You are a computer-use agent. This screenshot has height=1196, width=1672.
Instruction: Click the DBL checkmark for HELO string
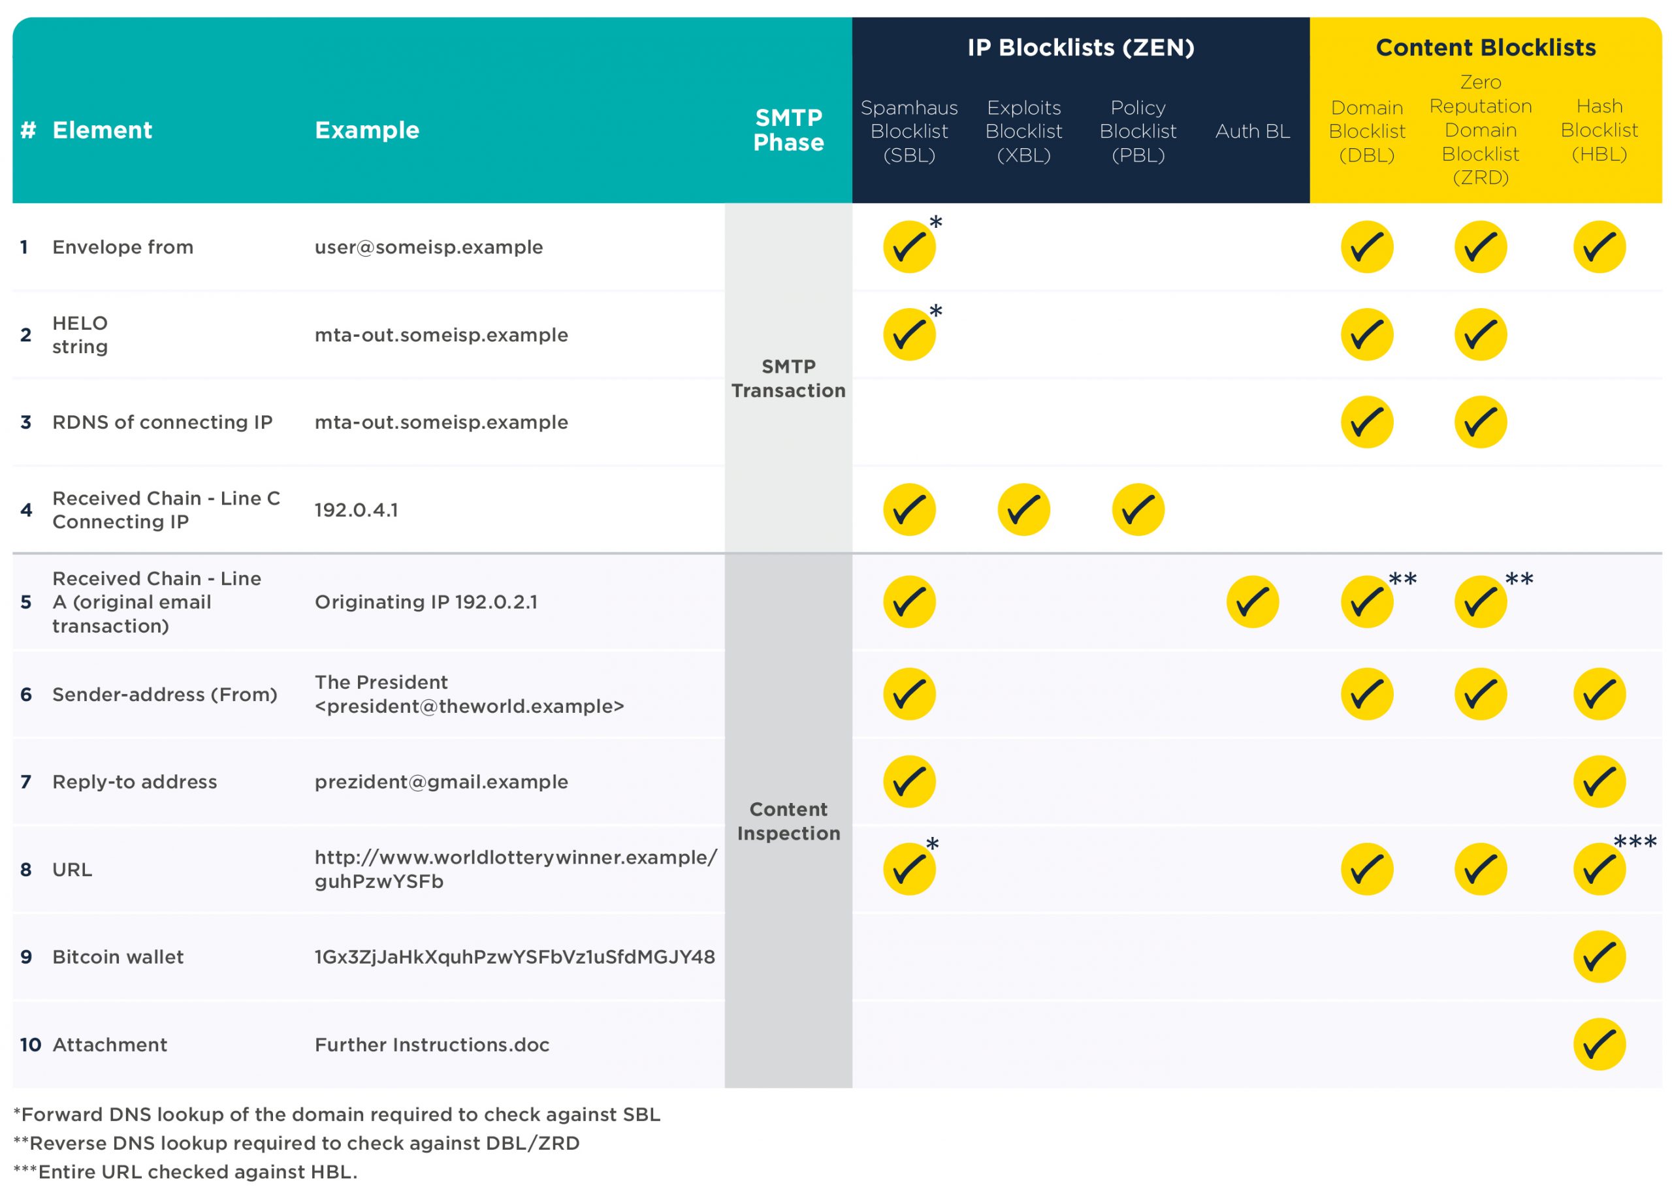1366,334
